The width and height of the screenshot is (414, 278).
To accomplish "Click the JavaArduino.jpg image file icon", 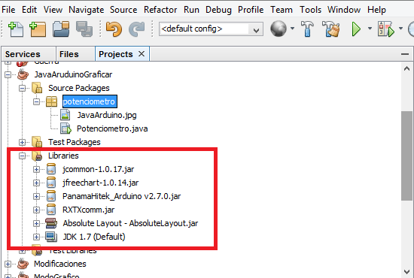I will (x=65, y=115).
